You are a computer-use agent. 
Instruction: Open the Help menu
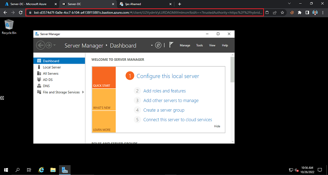(x=225, y=45)
